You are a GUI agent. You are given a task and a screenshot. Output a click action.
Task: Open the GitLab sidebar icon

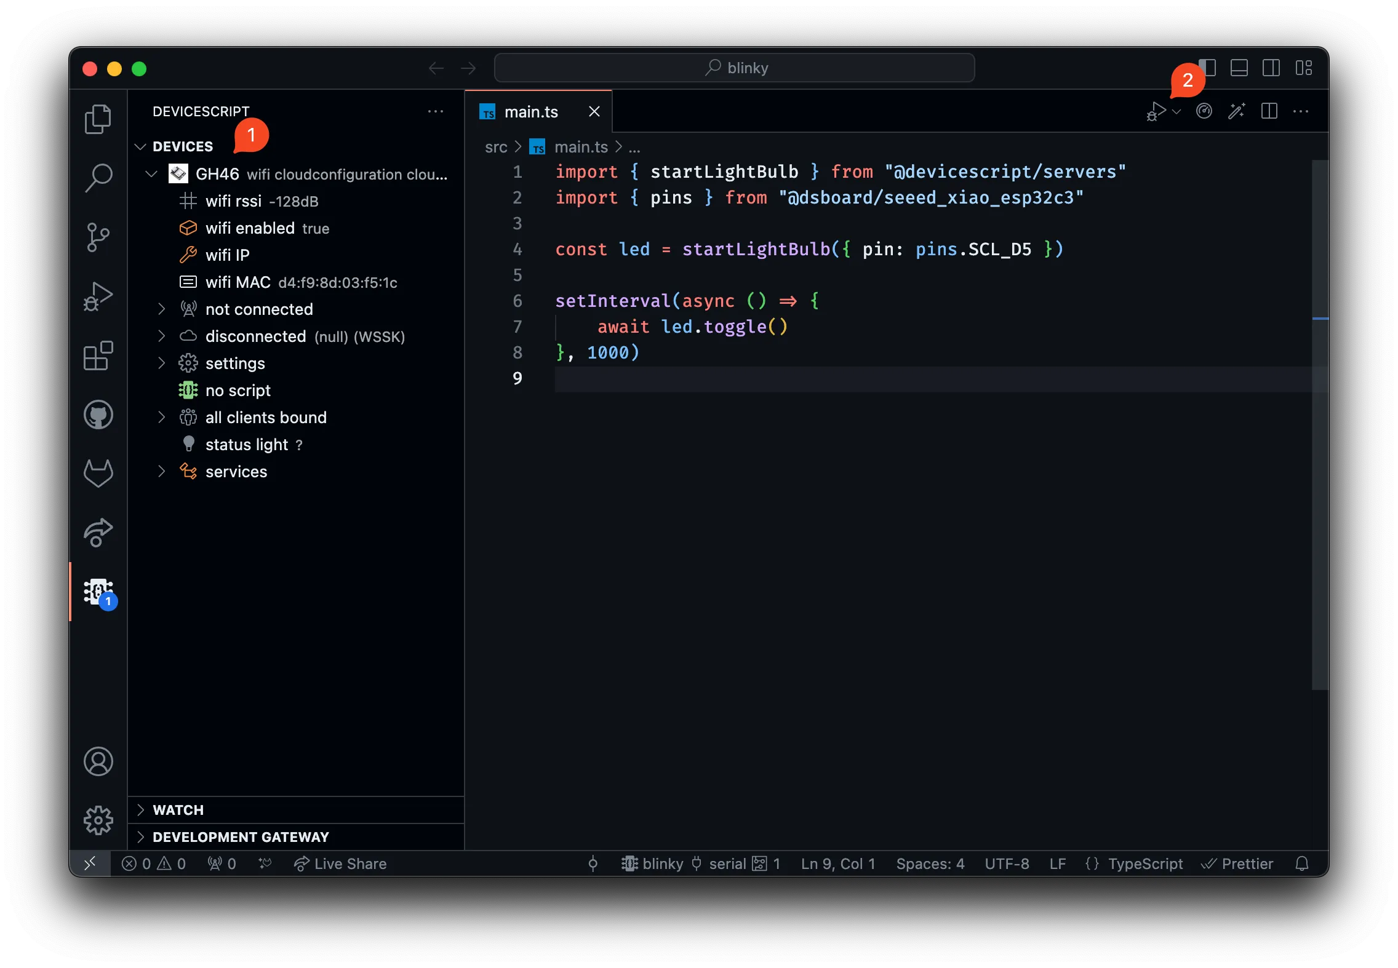click(98, 473)
